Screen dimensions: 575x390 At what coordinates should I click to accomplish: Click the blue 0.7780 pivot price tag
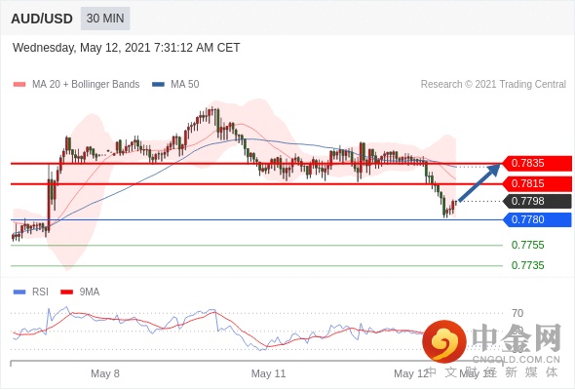coord(538,219)
